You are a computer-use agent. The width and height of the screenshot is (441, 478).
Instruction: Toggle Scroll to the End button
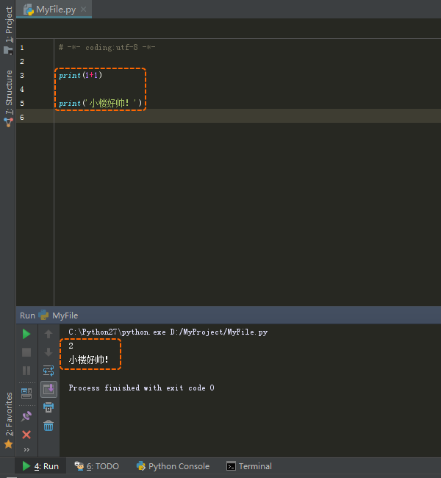[49, 388]
